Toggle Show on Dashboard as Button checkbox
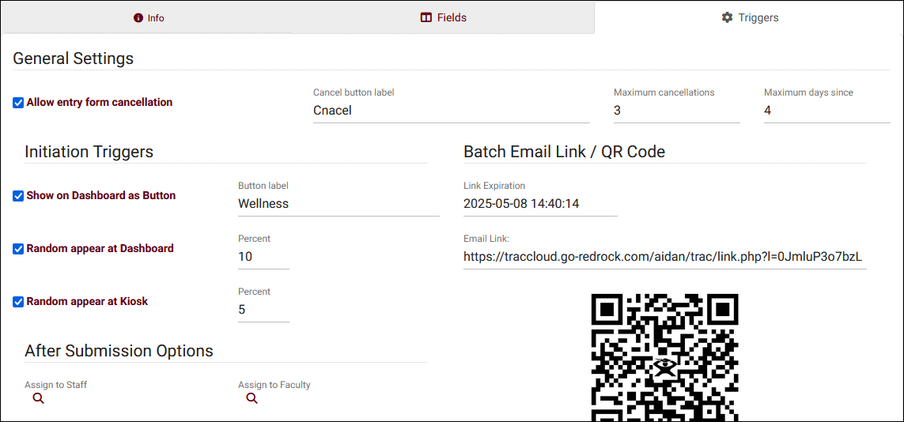Screen dimensions: 904x422 tap(18, 196)
